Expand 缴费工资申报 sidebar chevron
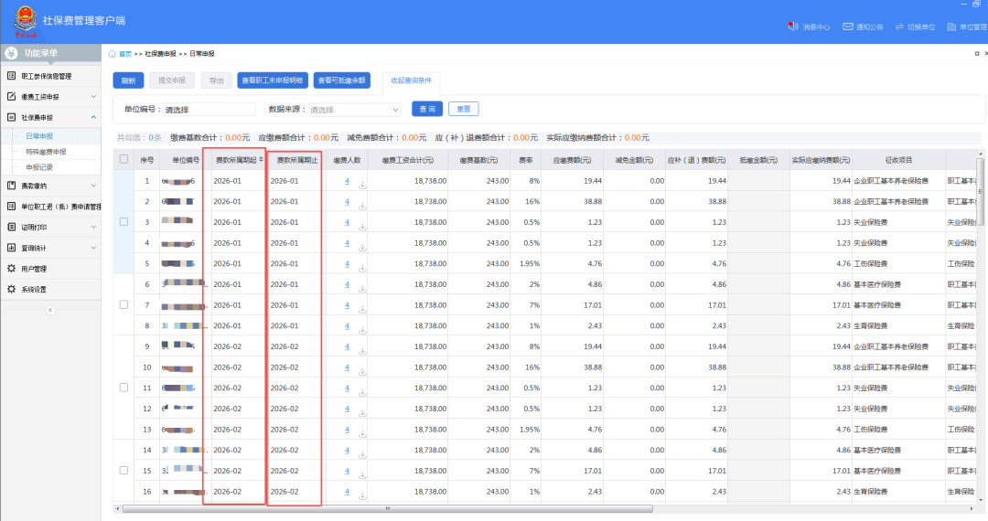 click(93, 96)
